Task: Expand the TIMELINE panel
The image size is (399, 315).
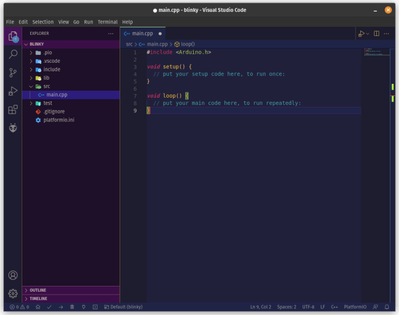Action: (71, 298)
